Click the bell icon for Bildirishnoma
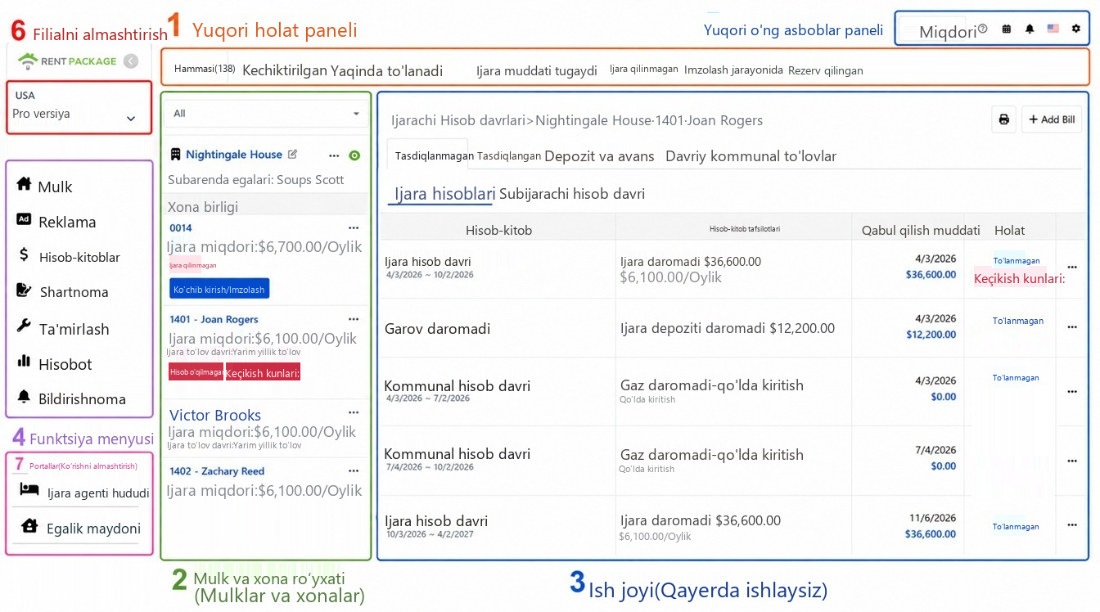The image size is (1100, 612). click(x=24, y=397)
